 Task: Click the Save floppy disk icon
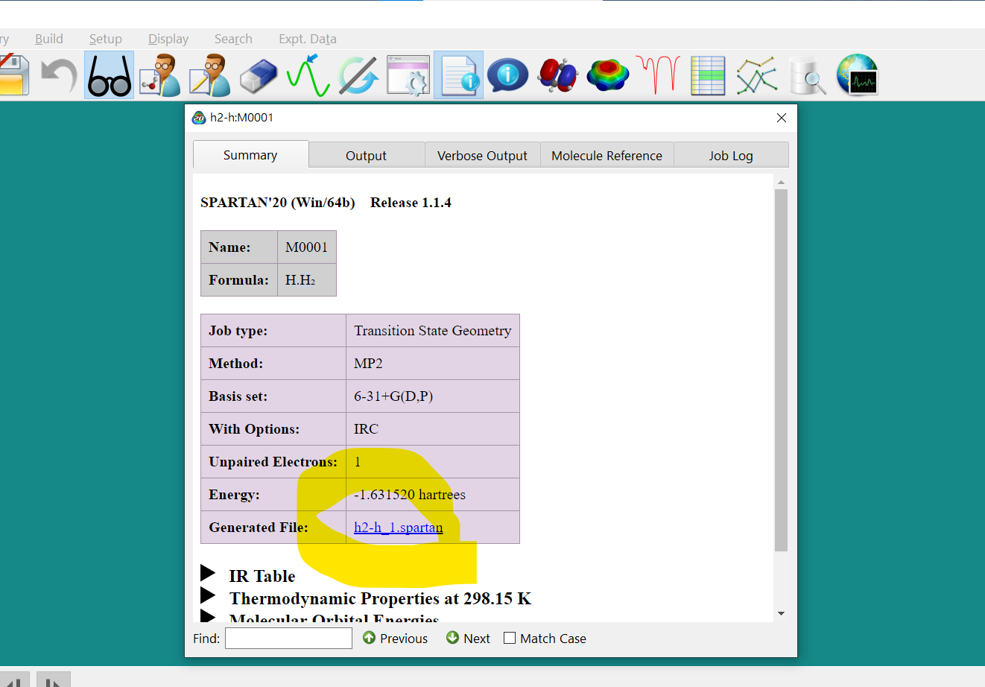pyautogui.click(x=13, y=75)
